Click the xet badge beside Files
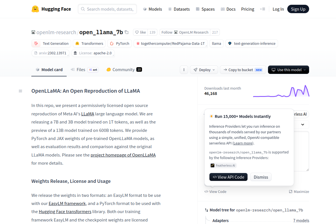336x224 pixels. 93,70
